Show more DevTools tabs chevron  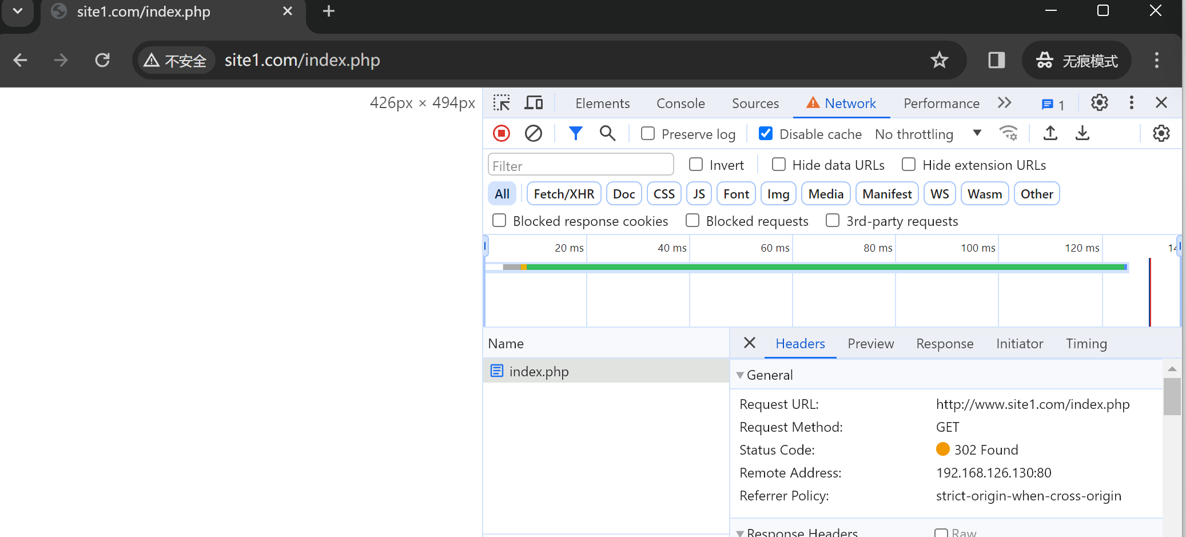[x=1004, y=103]
